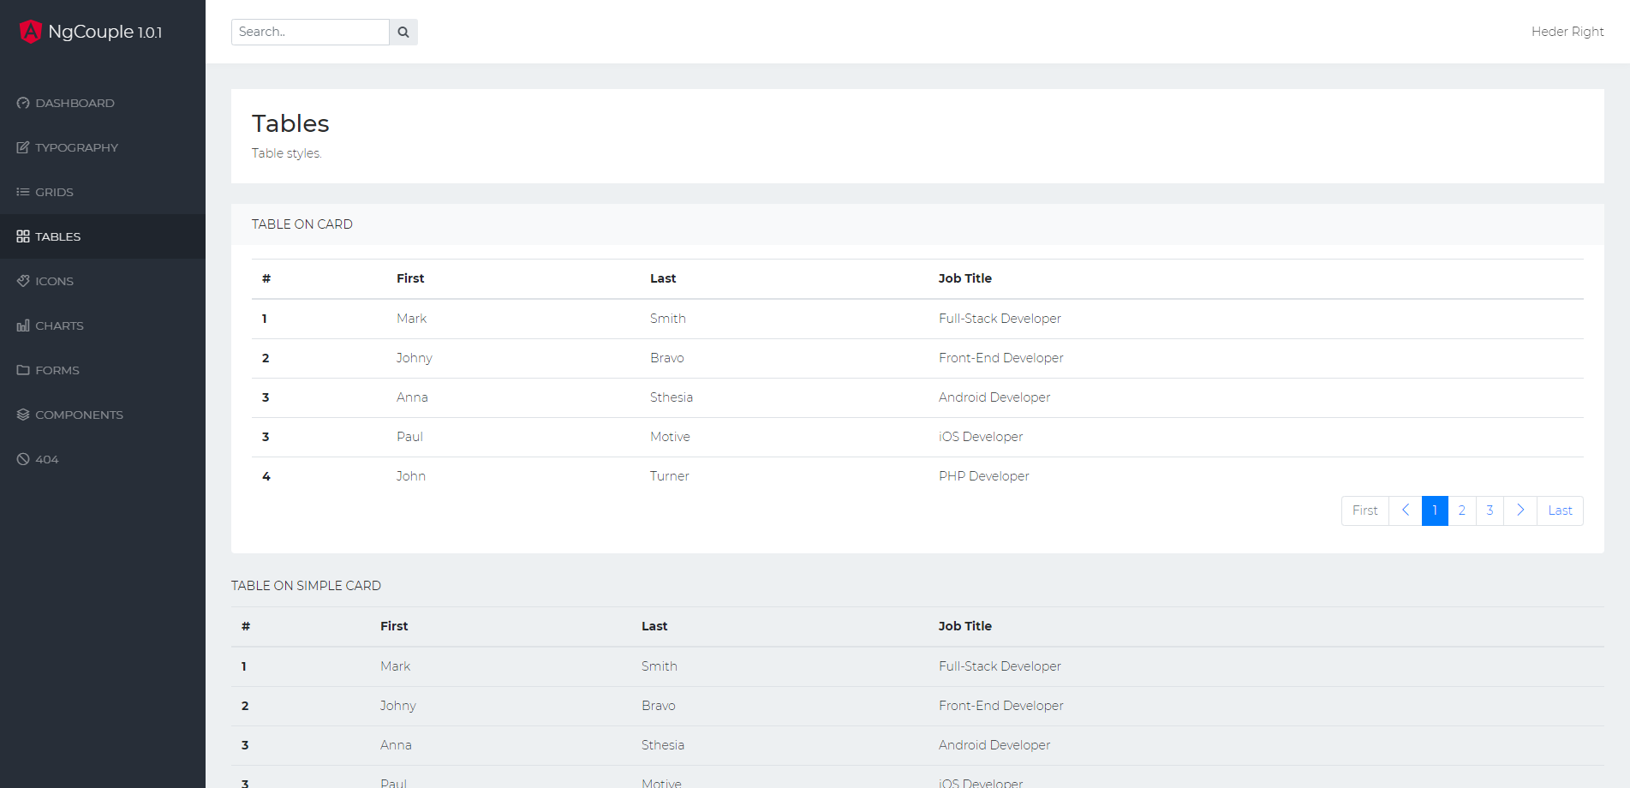
Task: Click the Forms folder icon
Action: 23,370
